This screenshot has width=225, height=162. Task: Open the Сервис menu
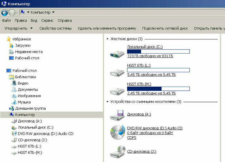tap(47, 21)
